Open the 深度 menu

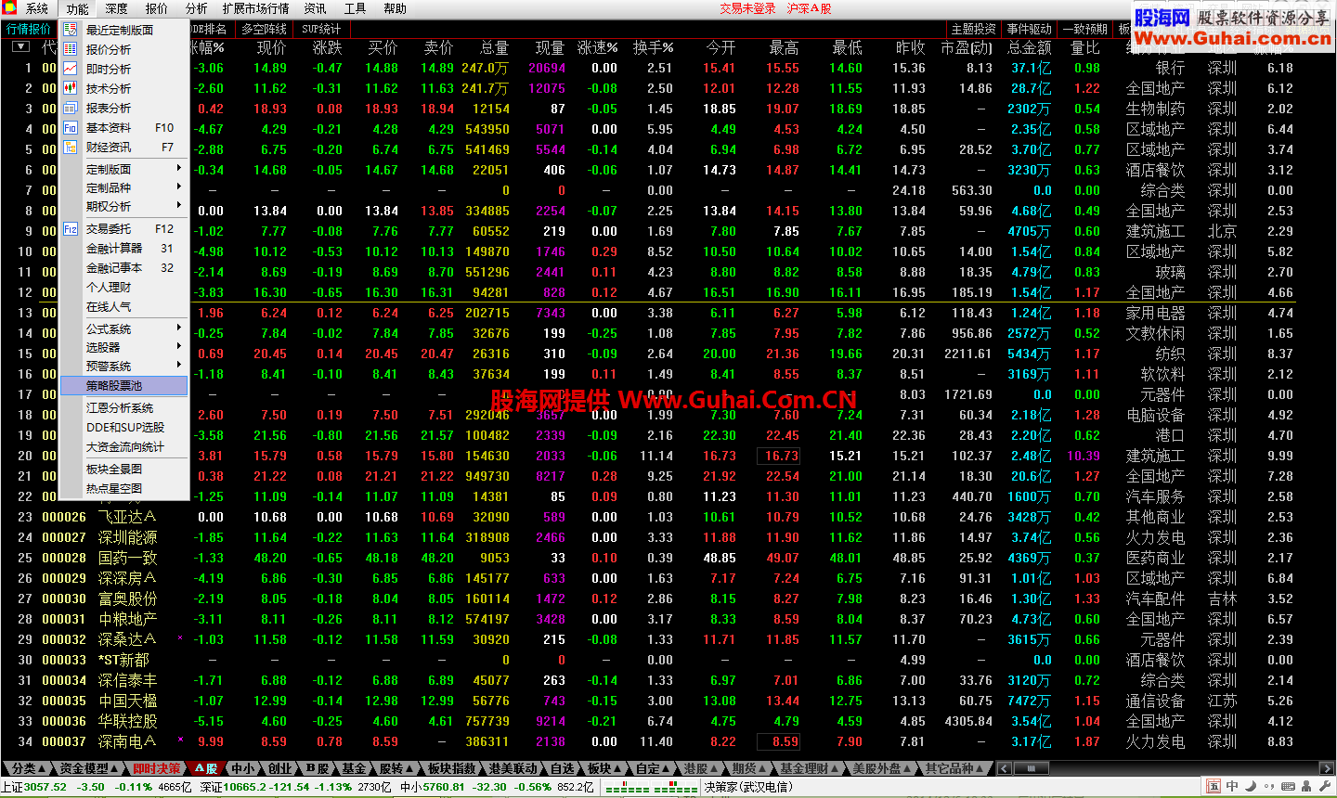tap(116, 8)
